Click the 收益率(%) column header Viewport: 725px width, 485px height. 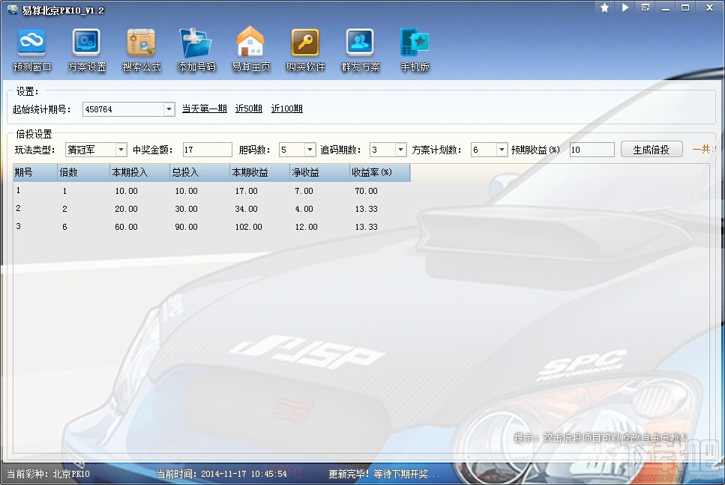tap(379, 173)
